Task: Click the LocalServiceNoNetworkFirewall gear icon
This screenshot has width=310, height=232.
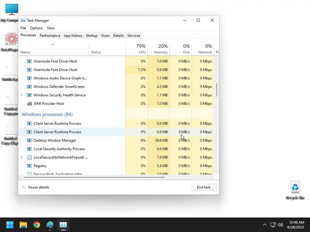Action: click(x=29, y=157)
